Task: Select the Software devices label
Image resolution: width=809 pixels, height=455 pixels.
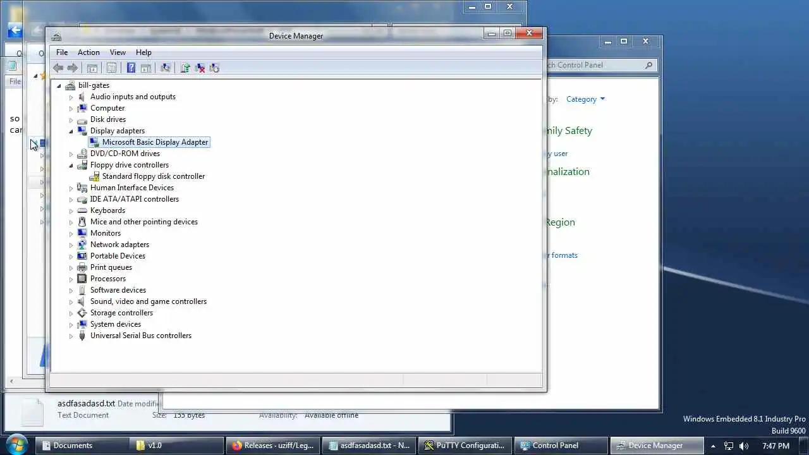Action: click(118, 290)
